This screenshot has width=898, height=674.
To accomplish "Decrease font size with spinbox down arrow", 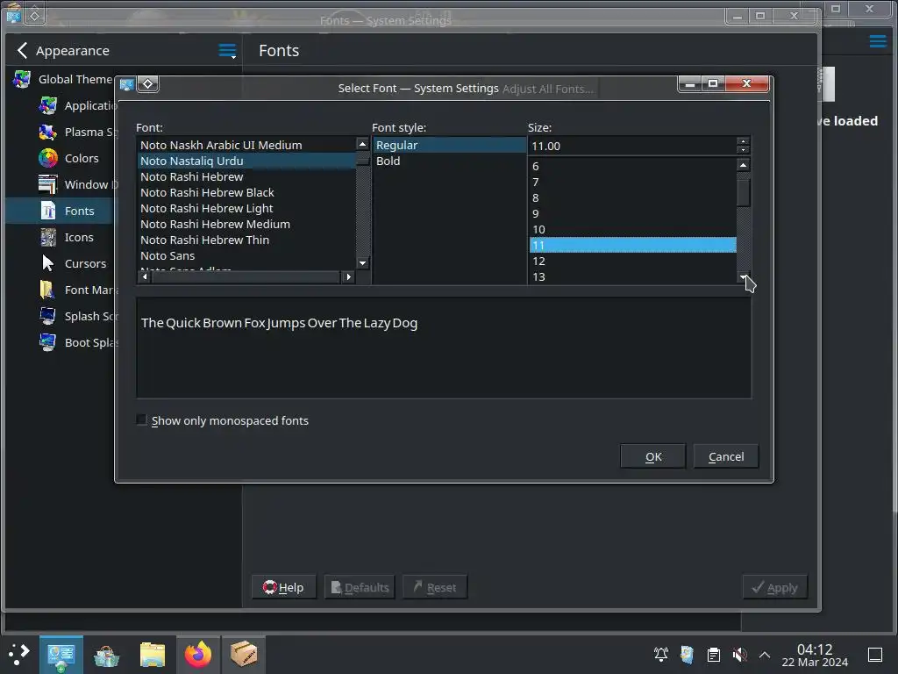I will (x=743, y=150).
